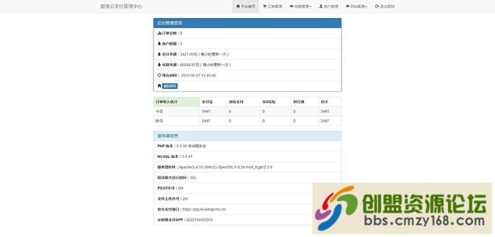Click the home icon beside 平台首页

point(238,6)
